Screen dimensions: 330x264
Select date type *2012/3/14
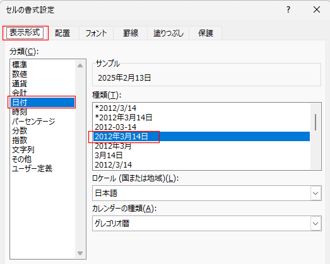pyautogui.click(x=202, y=108)
